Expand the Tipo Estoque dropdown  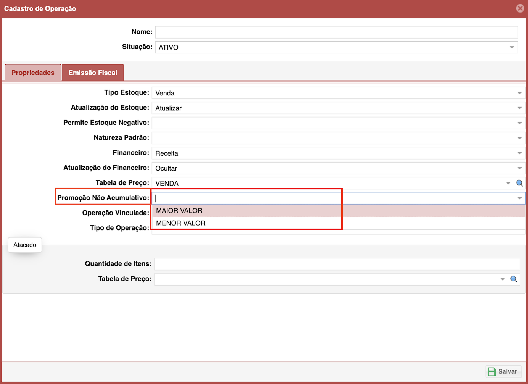tap(519, 93)
